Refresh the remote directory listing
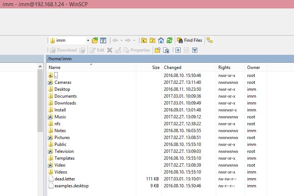 coord(169,40)
